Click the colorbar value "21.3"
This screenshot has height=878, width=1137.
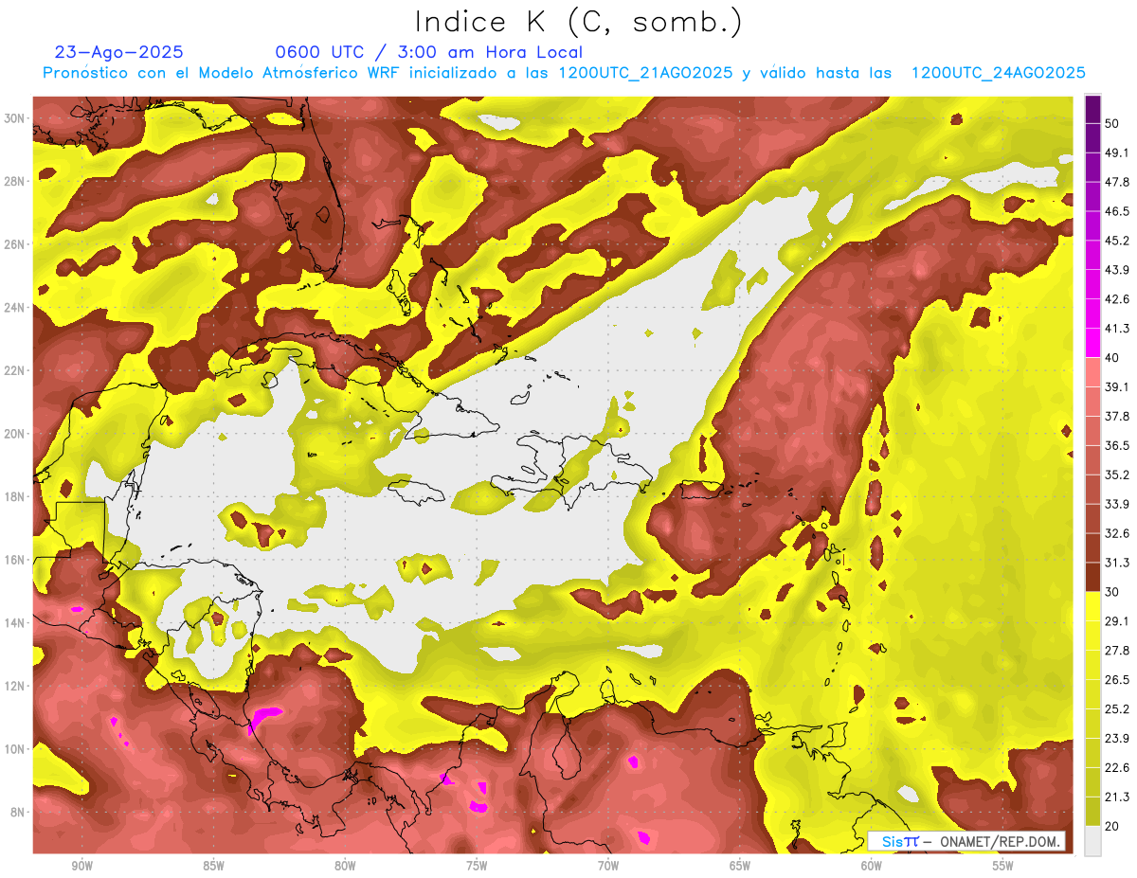(x=1117, y=797)
